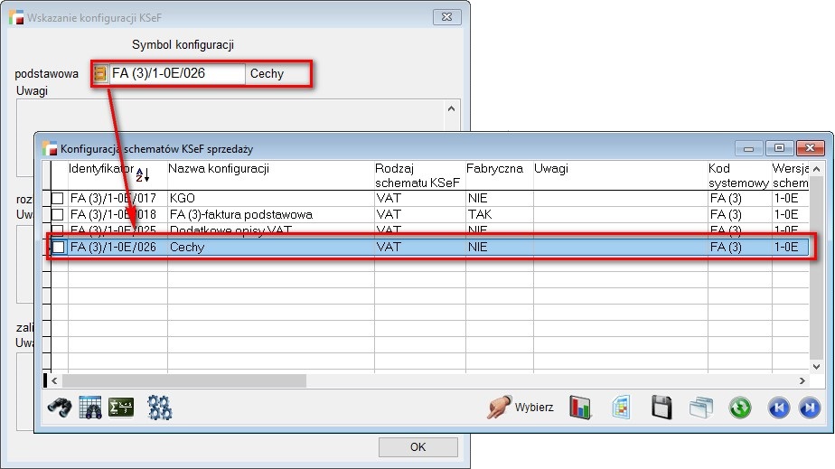Tick checkbox for the Cechy row
The width and height of the screenshot is (835, 469).
[58, 247]
